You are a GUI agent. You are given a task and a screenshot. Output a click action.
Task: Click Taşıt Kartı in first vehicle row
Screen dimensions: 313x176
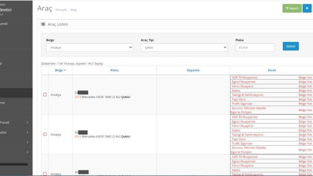click(239, 99)
